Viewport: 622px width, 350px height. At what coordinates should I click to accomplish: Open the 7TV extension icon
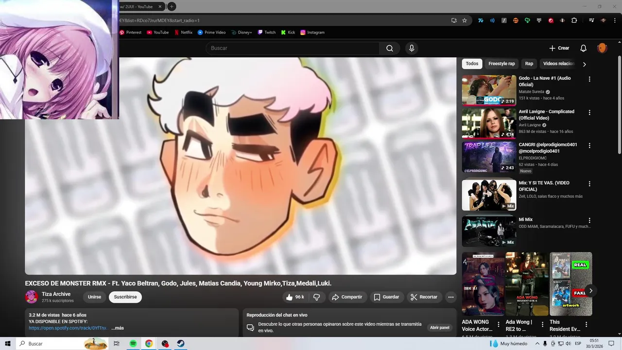[x=481, y=20]
